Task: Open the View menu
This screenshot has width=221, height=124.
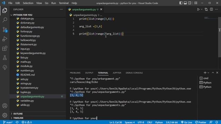Action: [x=39, y=3]
